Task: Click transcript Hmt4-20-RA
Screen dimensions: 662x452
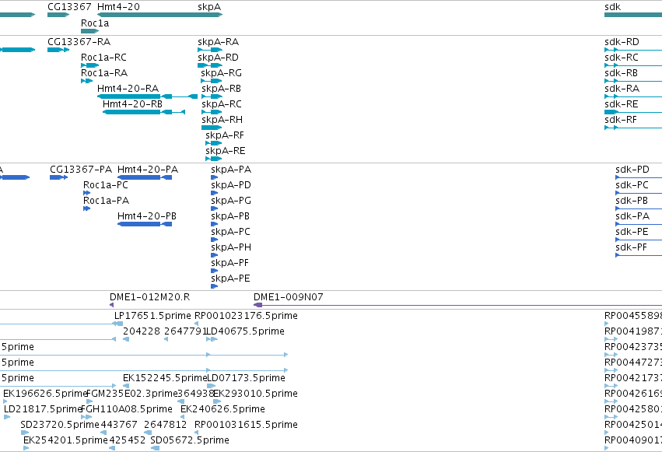Action: [128, 89]
